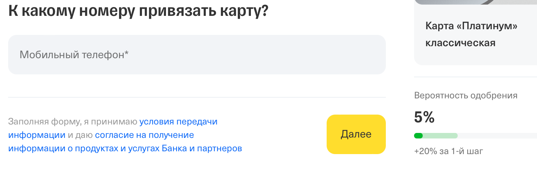Click the gray text Заполняя форму, я принимаю
Image resolution: width=537 pixels, height=189 pixels.
pos(73,122)
